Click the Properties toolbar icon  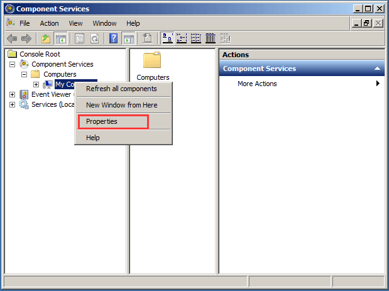click(x=80, y=38)
